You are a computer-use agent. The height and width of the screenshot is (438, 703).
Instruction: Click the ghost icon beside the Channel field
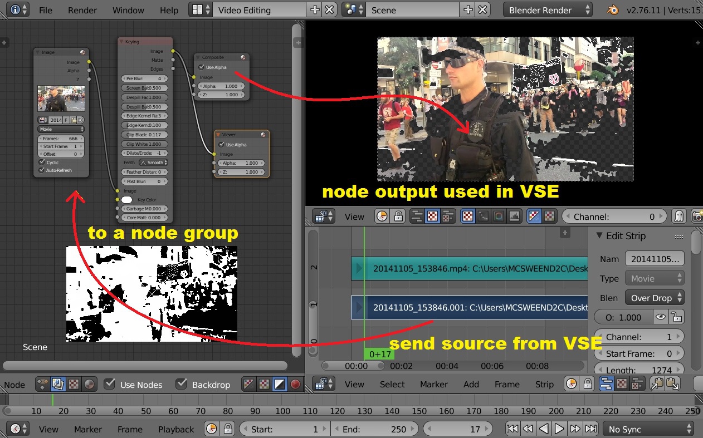pos(678,216)
